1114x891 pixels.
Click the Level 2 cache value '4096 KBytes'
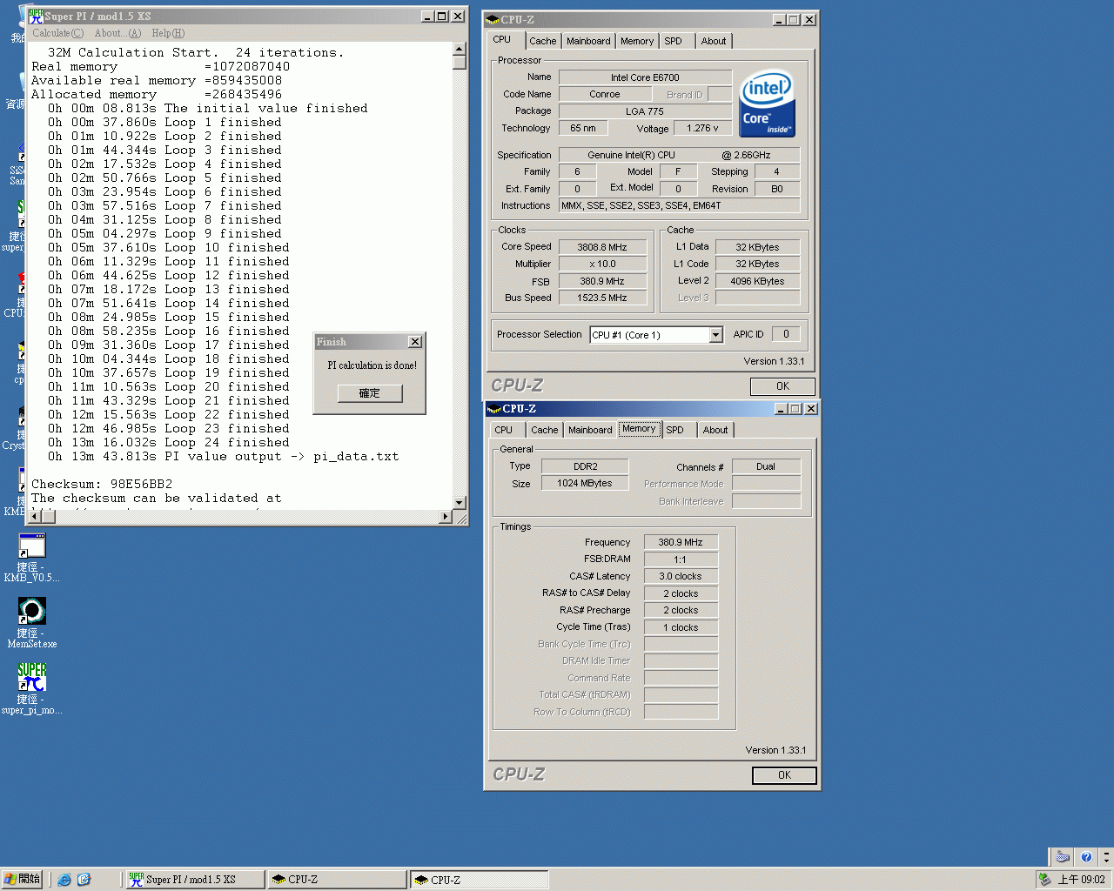757,281
